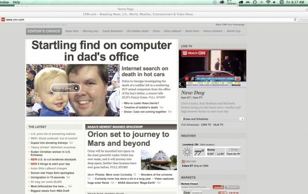Open the Time Machine menu bar icon
The image size is (308, 194).
click(255, 2)
